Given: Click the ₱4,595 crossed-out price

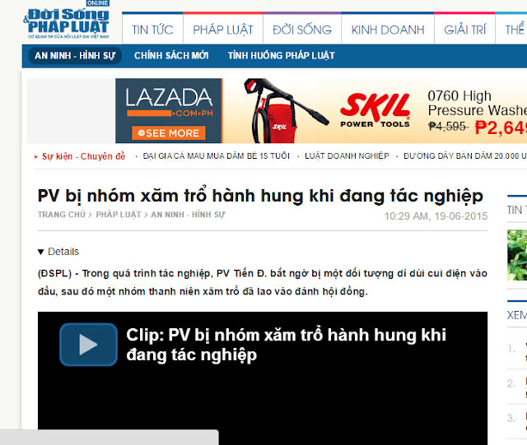Looking at the screenshot, I should click(447, 127).
